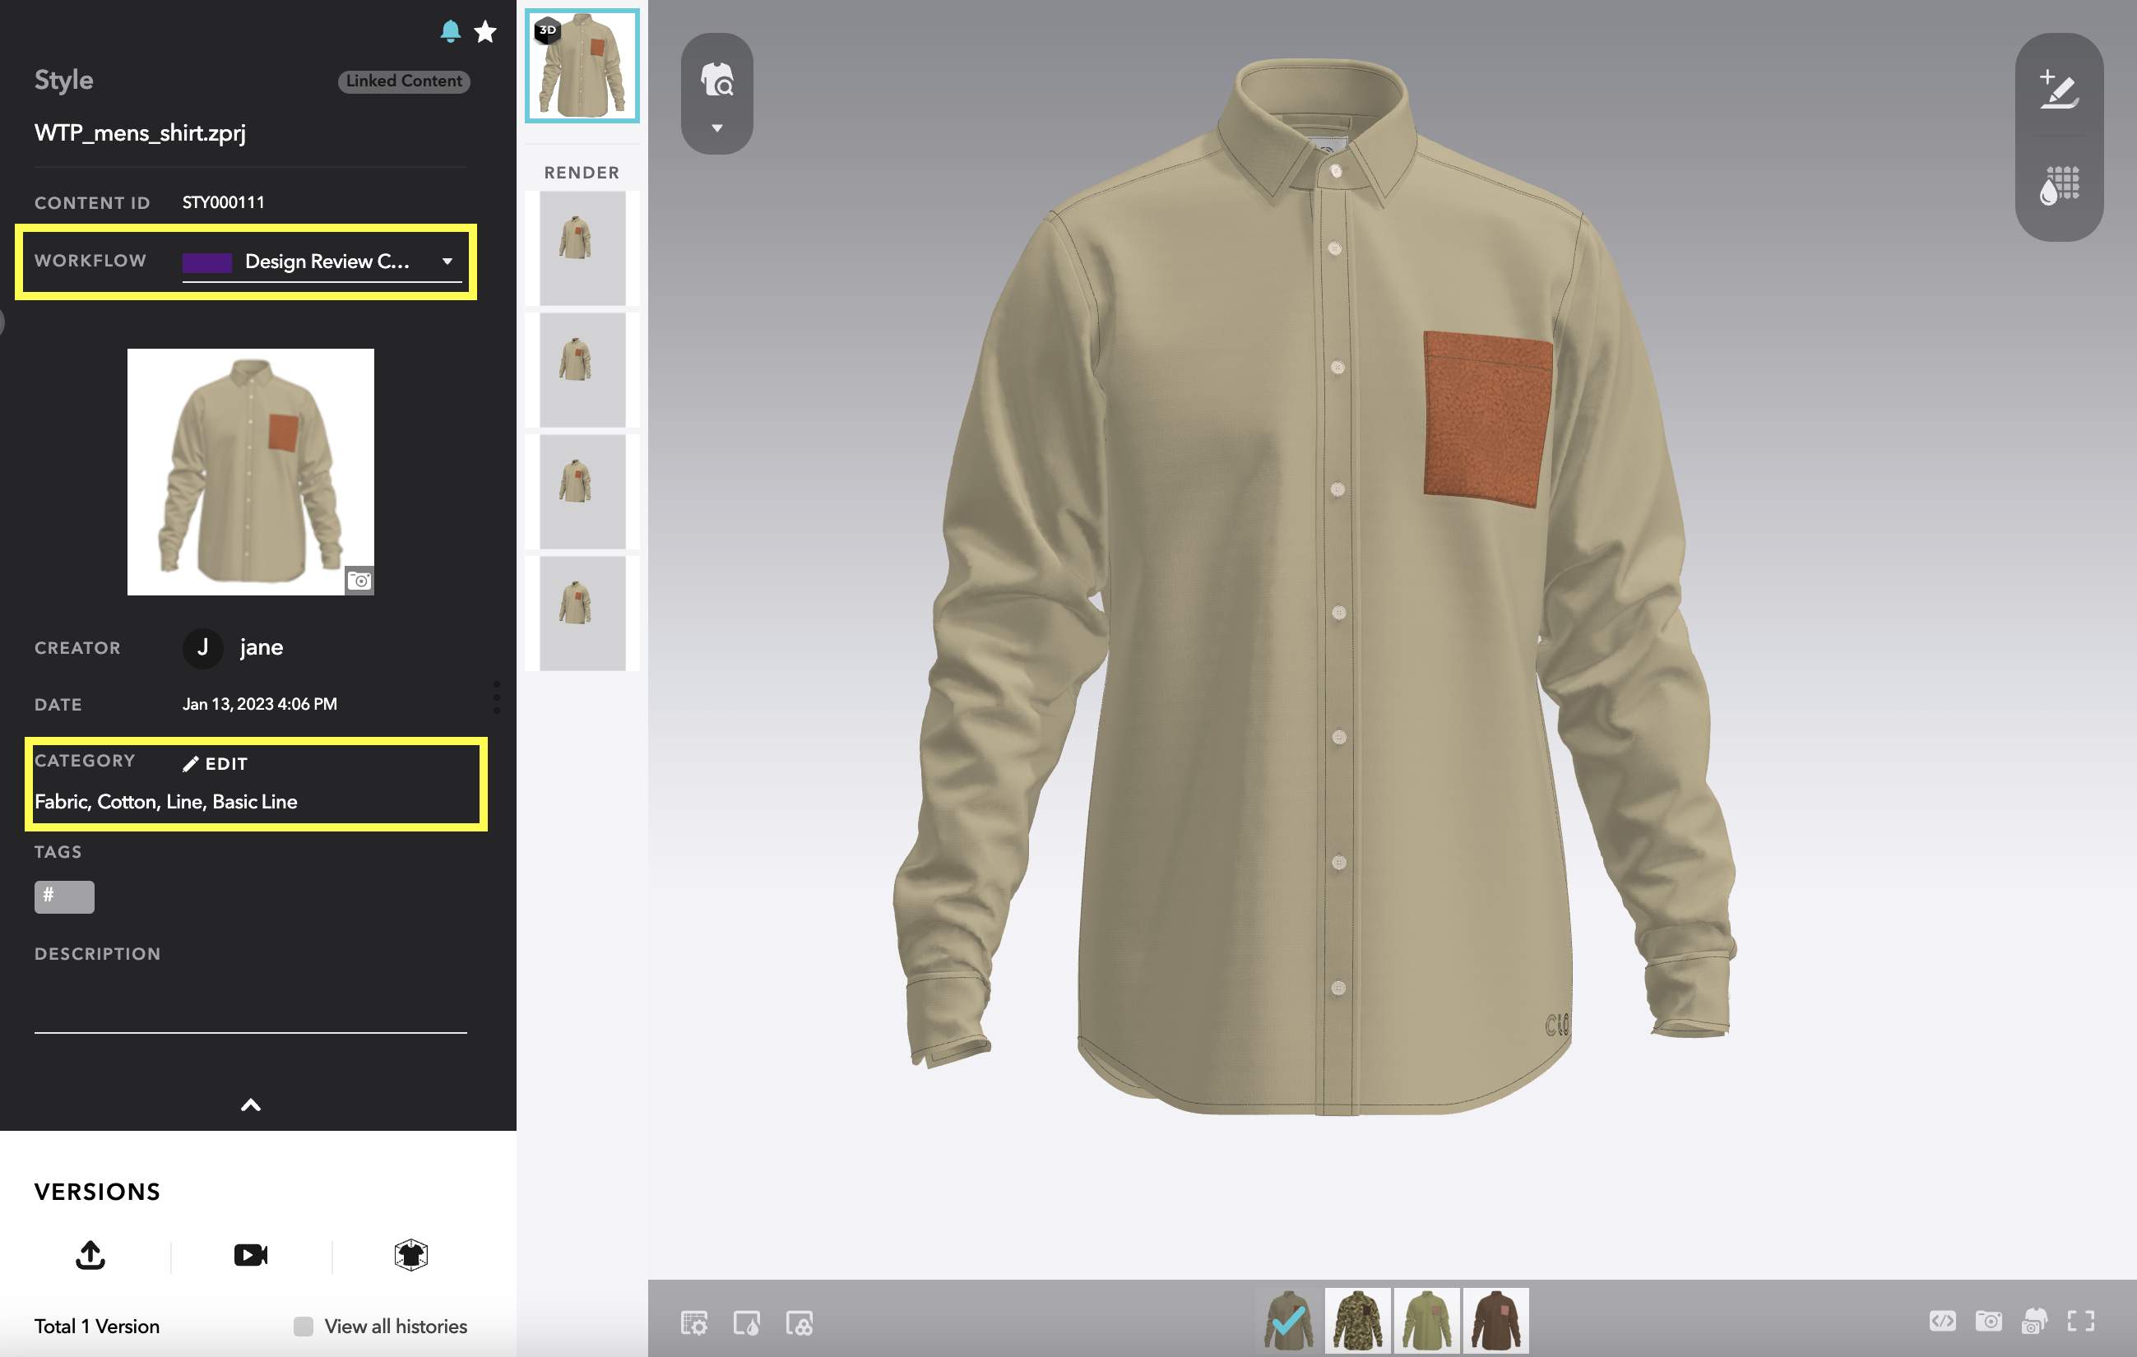Expand arrow under garment view tool
The width and height of the screenshot is (2137, 1357).
click(x=717, y=128)
